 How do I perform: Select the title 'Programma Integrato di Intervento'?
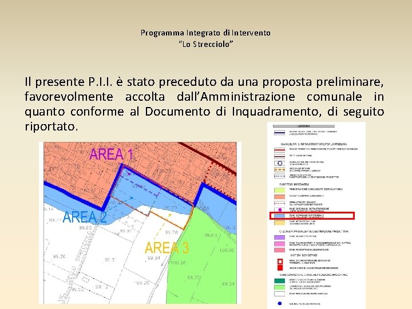pos(205,33)
